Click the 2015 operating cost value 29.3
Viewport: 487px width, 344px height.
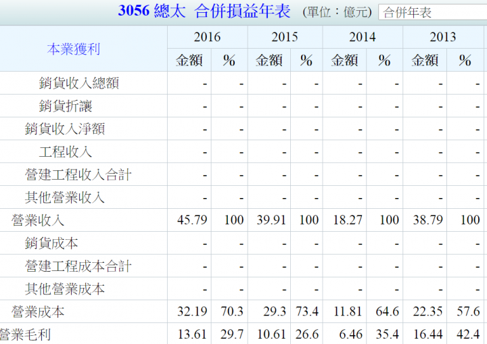click(x=275, y=311)
